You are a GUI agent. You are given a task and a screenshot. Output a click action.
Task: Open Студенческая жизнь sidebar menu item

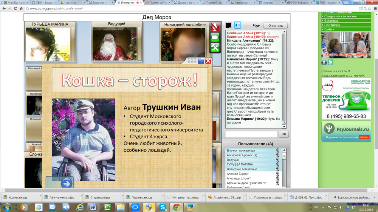point(346,16)
